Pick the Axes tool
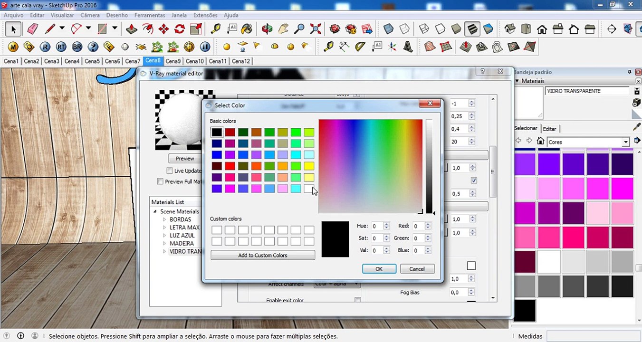The height and width of the screenshot is (342, 642). point(392,47)
